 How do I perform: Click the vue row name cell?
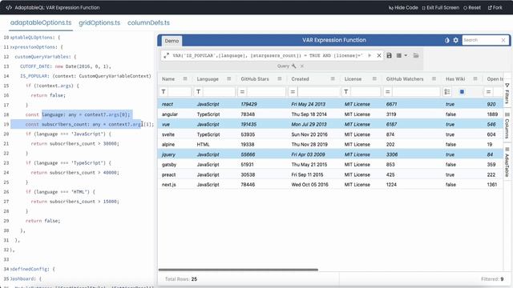166,125
